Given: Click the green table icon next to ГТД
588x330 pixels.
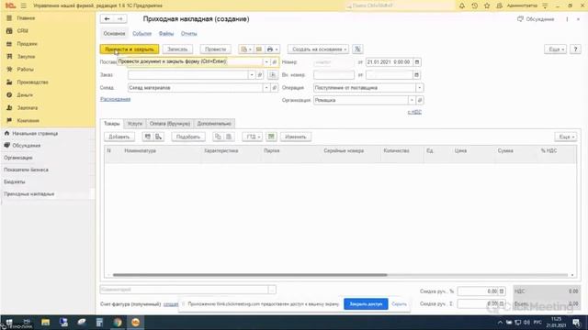Looking at the screenshot, I should coord(271,137).
